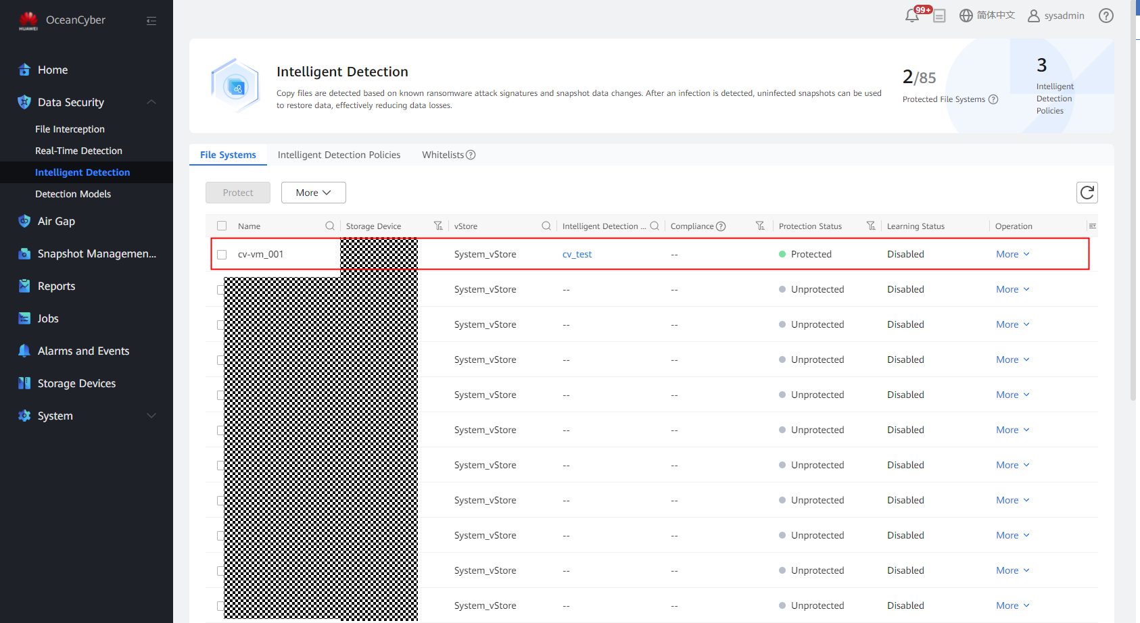Filter by Storage Device column icon
This screenshot has height=623, width=1140.
(438, 226)
